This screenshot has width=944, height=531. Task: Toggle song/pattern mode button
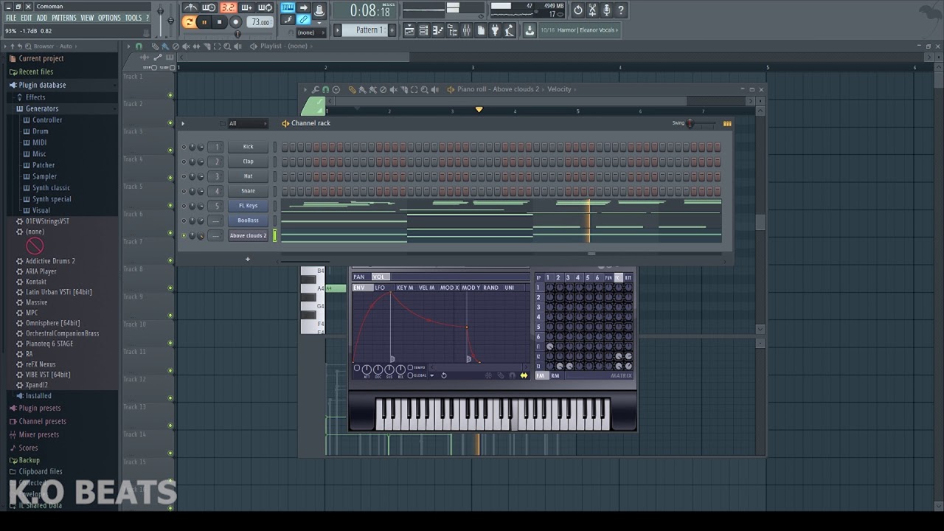click(189, 22)
